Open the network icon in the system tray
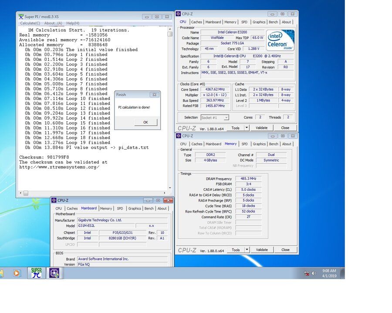The image size is (392, 313). coord(307,273)
